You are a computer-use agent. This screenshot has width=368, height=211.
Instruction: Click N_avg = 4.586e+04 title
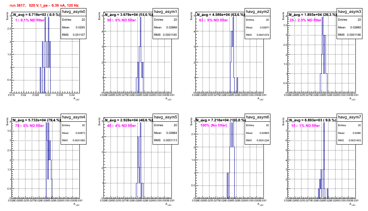221,14
